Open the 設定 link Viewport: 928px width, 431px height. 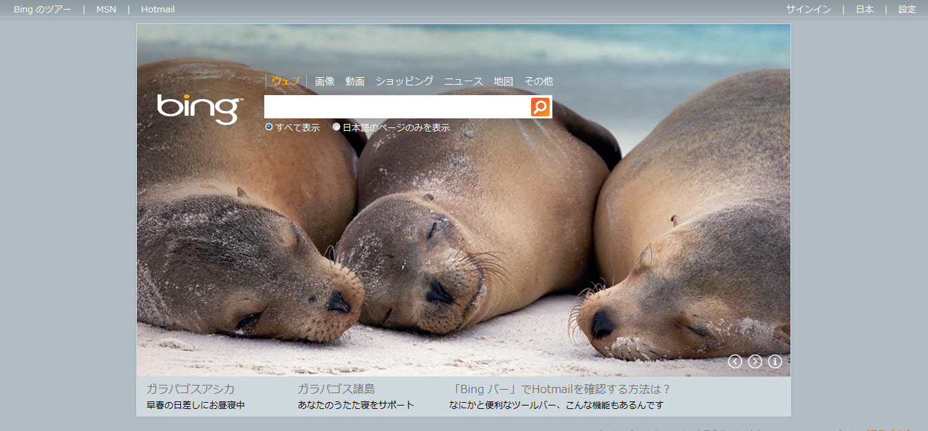[x=907, y=10]
